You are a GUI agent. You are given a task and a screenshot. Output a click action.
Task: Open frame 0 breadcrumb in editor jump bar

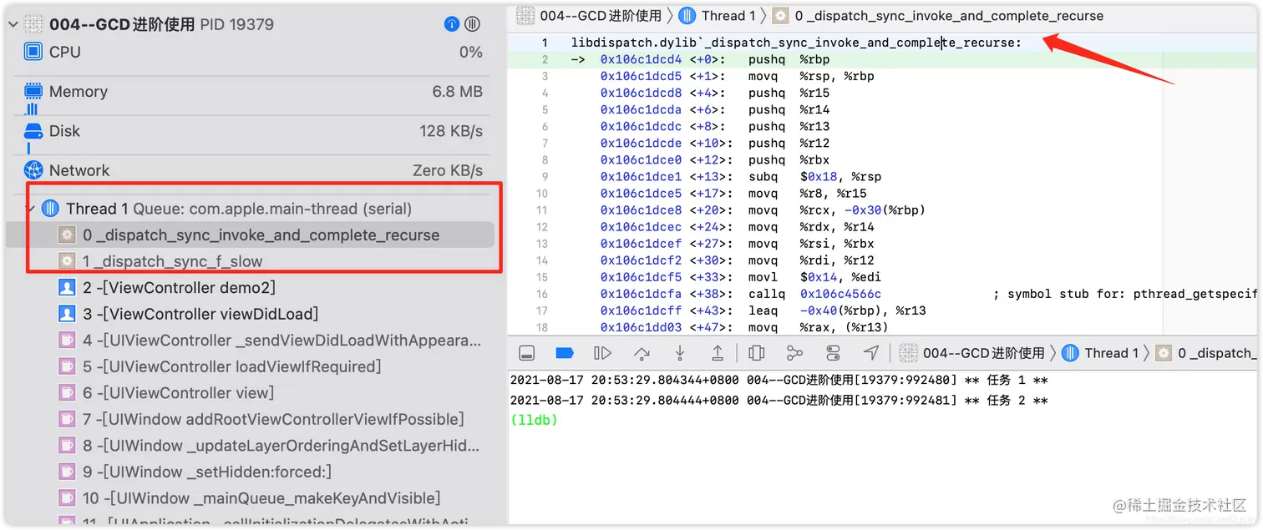[937, 15]
